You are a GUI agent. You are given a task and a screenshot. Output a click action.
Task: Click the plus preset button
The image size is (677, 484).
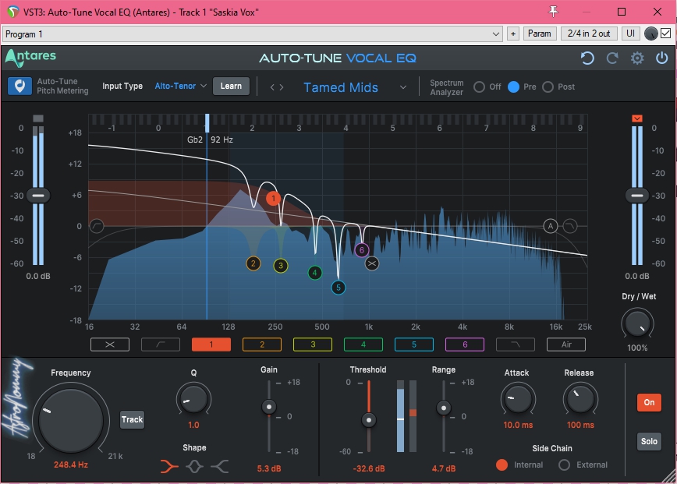pos(513,34)
